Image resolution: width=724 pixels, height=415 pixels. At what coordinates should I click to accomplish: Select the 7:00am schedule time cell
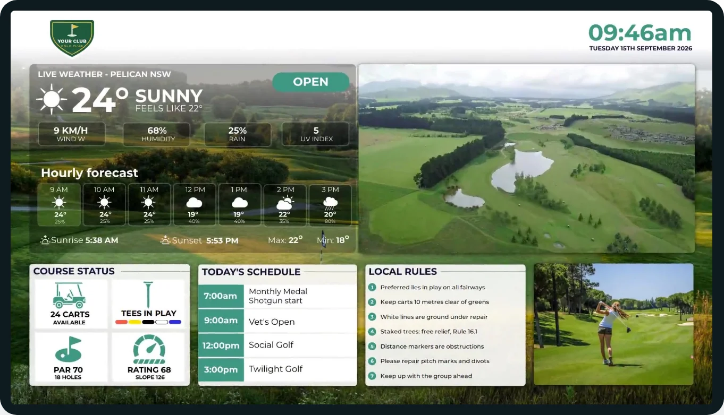click(221, 296)
